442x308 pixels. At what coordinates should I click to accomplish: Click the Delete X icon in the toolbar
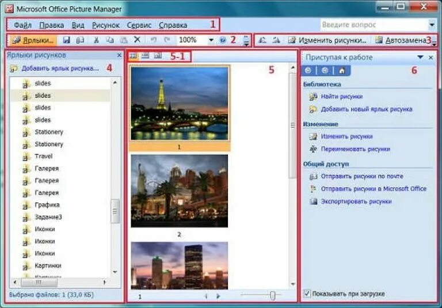tap(137, 40)
